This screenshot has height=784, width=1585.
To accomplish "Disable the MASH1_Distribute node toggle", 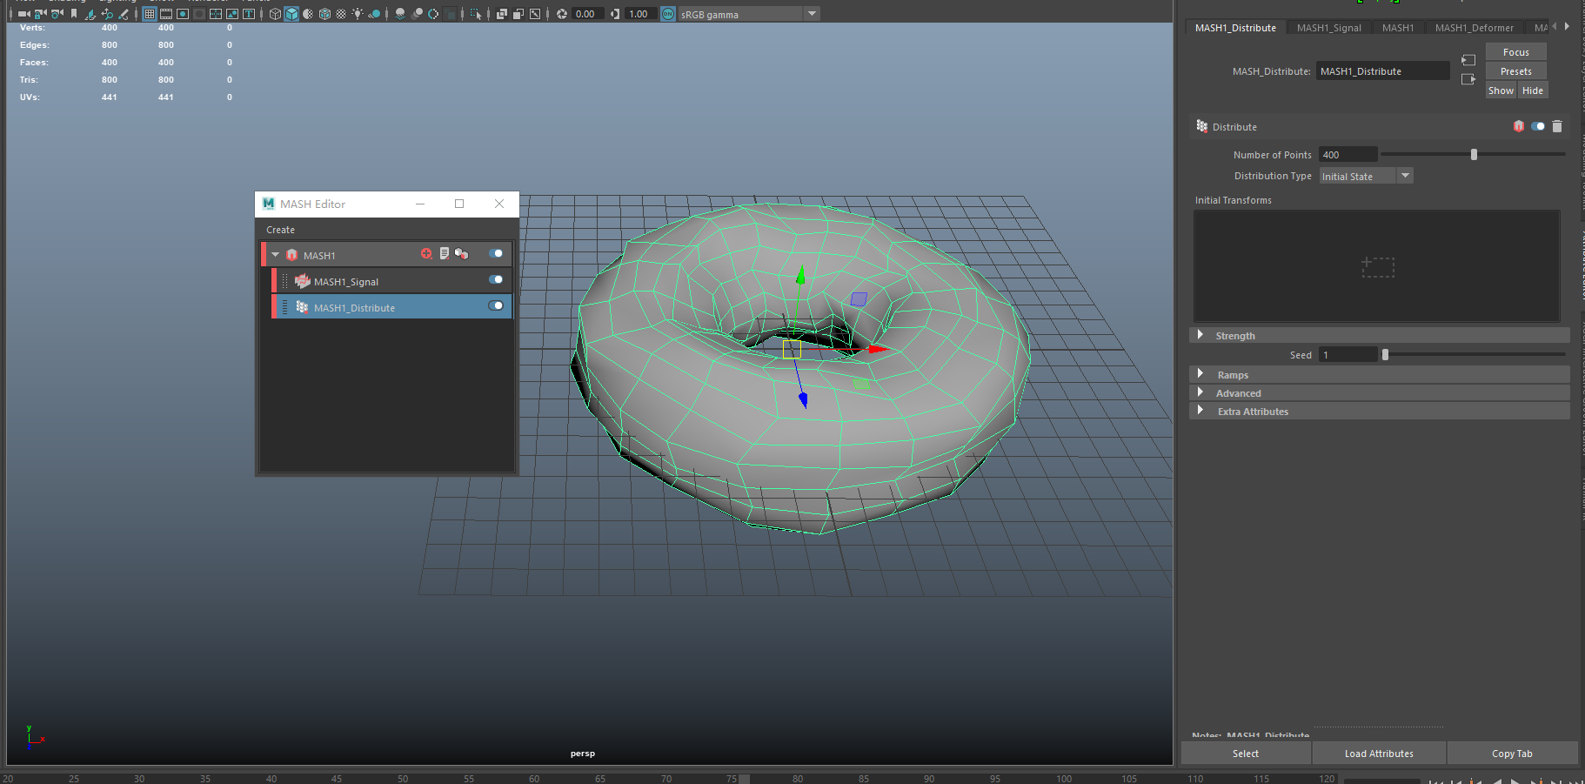I will tap(495, 305).
